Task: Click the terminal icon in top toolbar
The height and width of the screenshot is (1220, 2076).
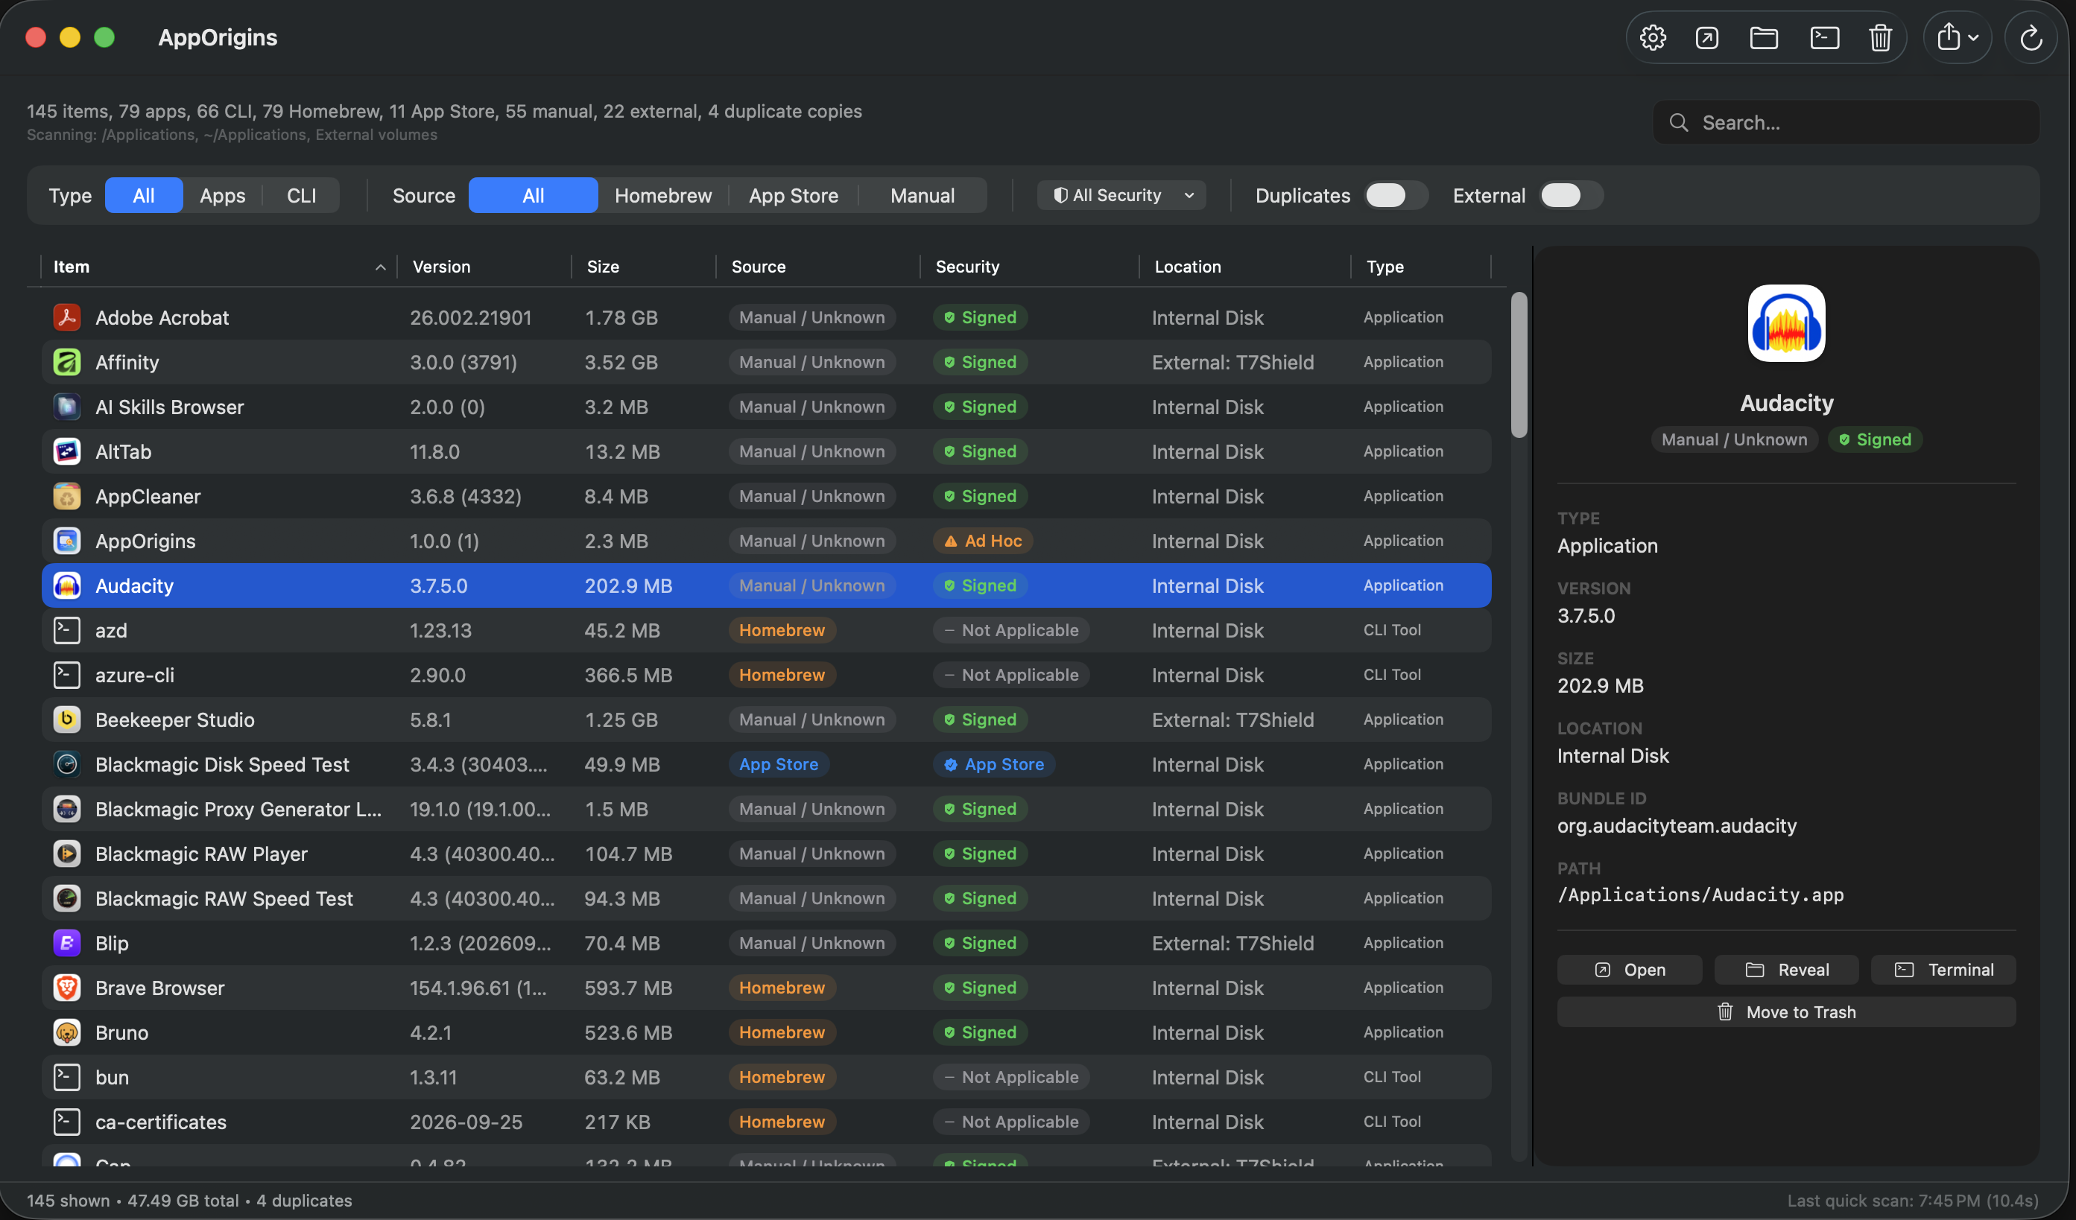Action: coord(1825,38)
